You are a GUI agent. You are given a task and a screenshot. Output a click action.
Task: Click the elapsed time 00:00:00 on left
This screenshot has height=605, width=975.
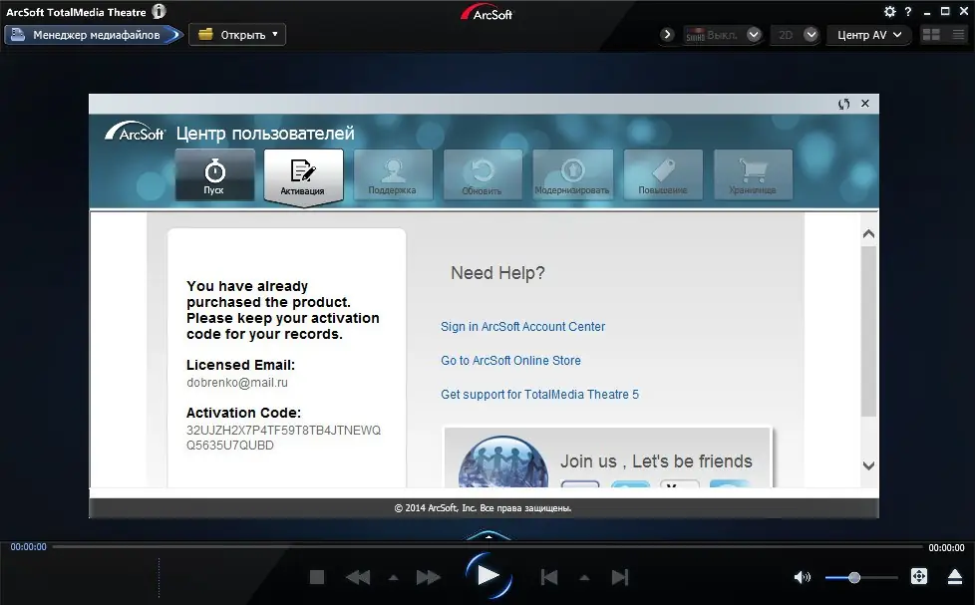[x=28, y=547]
